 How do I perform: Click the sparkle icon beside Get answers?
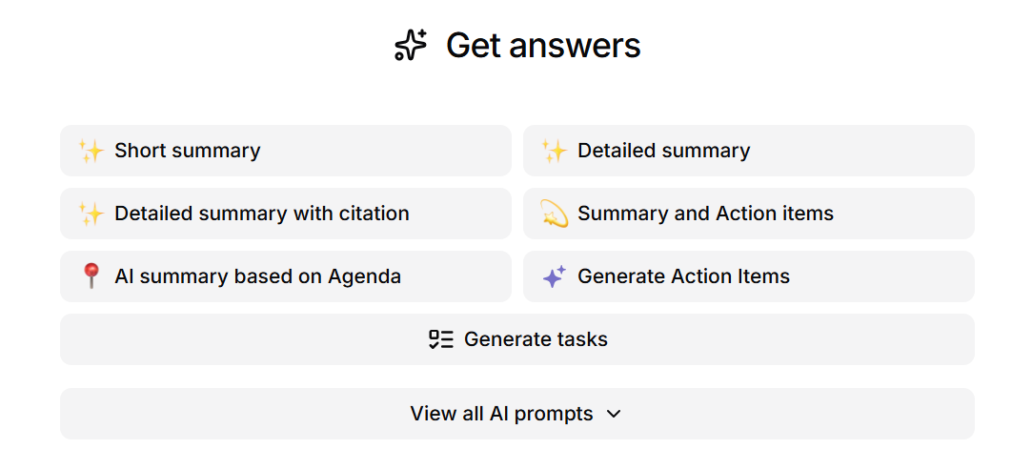point(411,46)
